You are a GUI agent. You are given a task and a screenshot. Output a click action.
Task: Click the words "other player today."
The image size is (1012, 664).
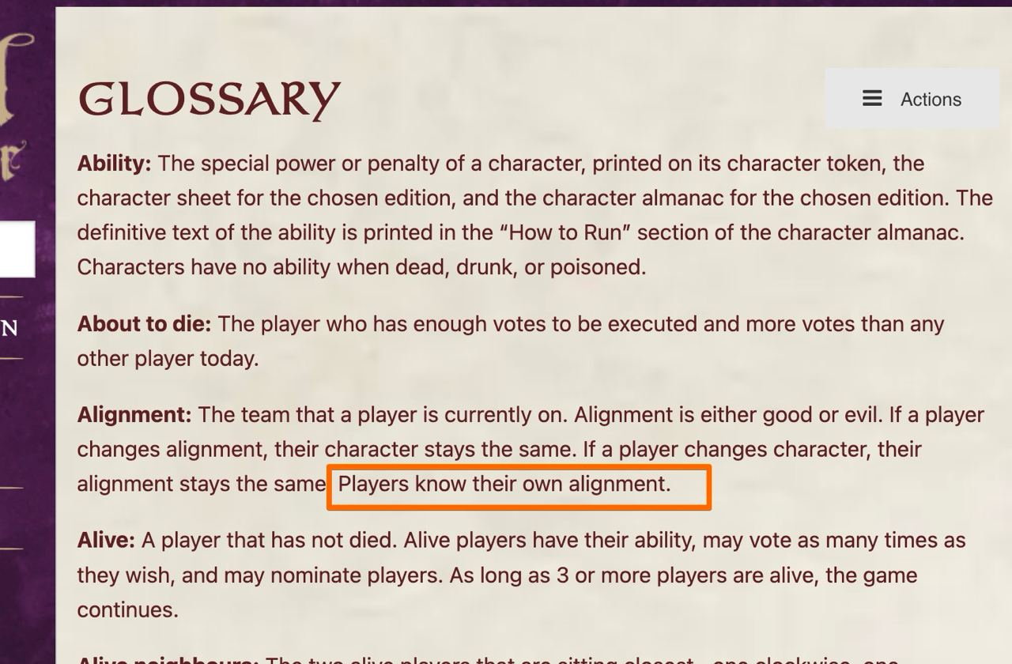(168, 359)
